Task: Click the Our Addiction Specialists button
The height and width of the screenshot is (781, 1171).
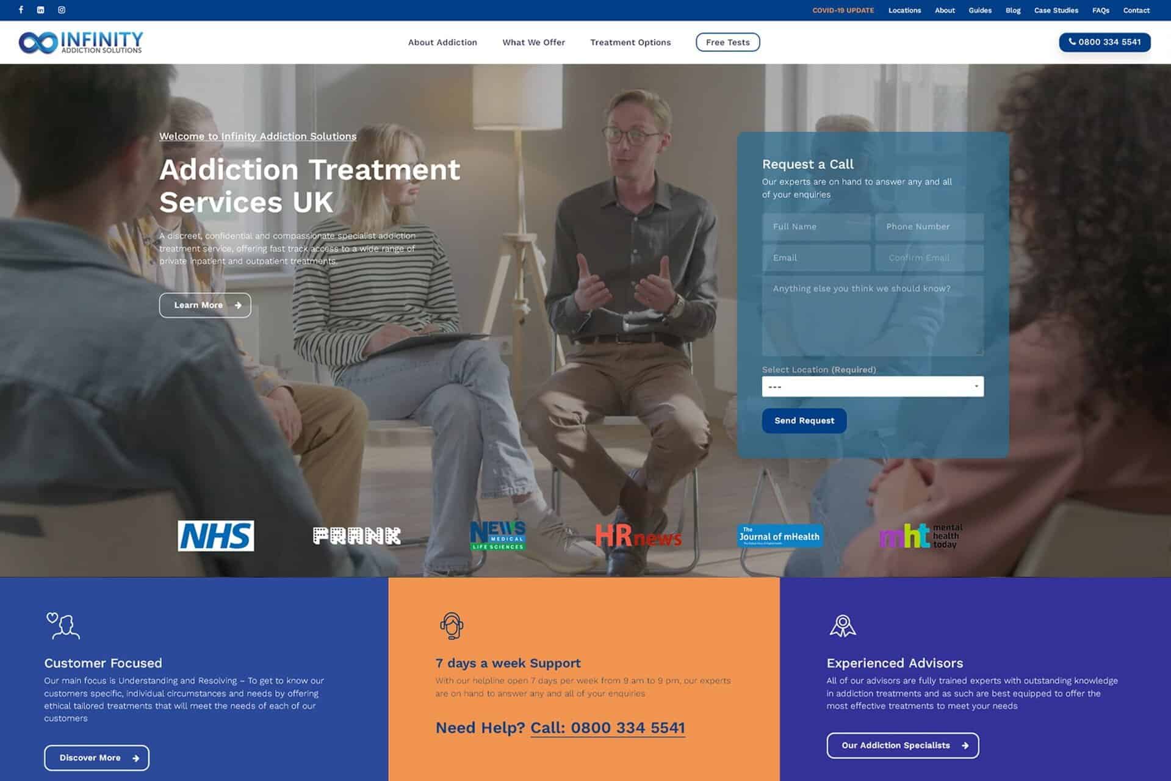Action: [x=903, y=745]
